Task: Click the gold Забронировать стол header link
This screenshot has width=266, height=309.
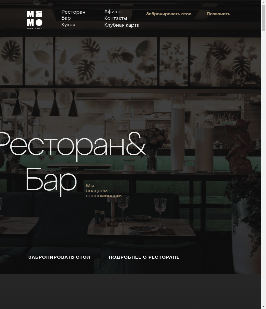Action: (169, 14)
